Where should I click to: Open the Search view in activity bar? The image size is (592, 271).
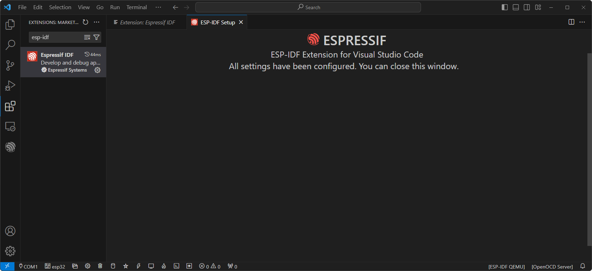(x=10, y=45)
